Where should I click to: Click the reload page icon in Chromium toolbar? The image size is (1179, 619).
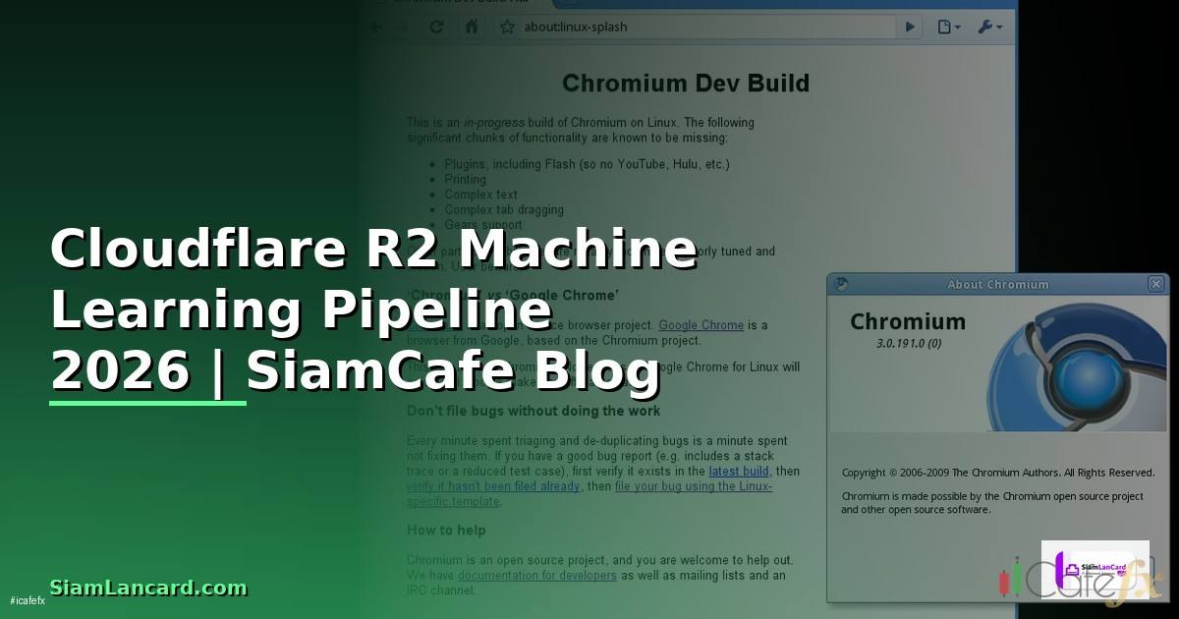click(438, 27)
